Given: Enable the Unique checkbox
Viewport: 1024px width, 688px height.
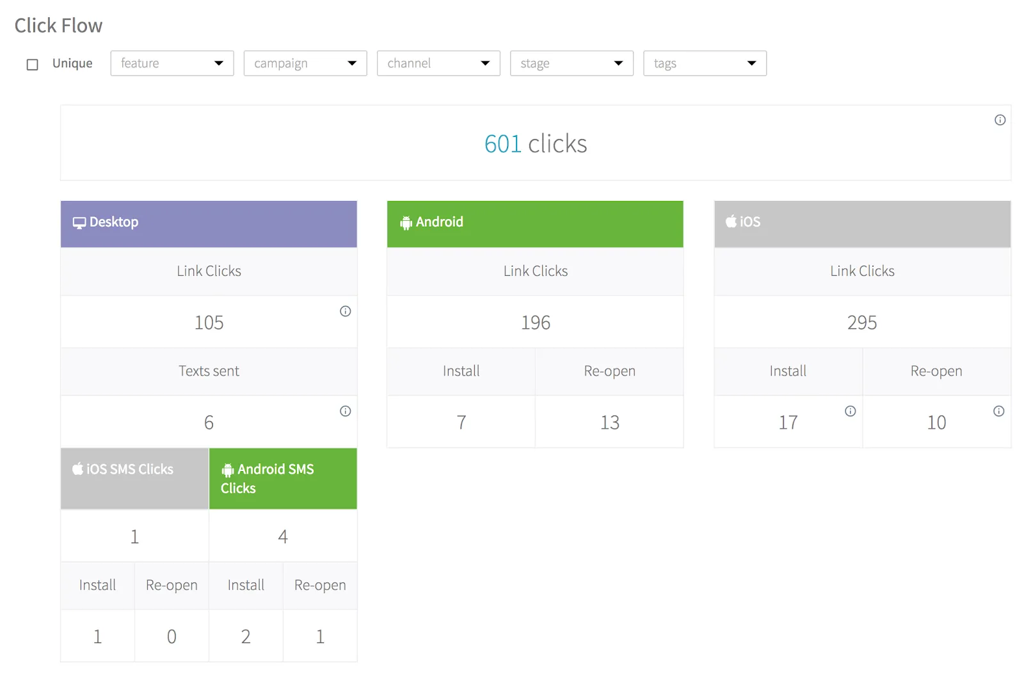Looking at the screenshot, I should [31, 63].
